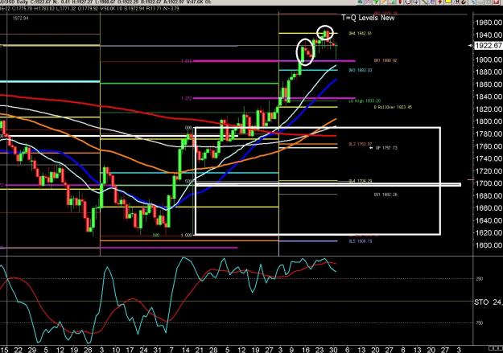Click date label 30 on time axis
Screen dimensions: 503x353
pos(333,350)
